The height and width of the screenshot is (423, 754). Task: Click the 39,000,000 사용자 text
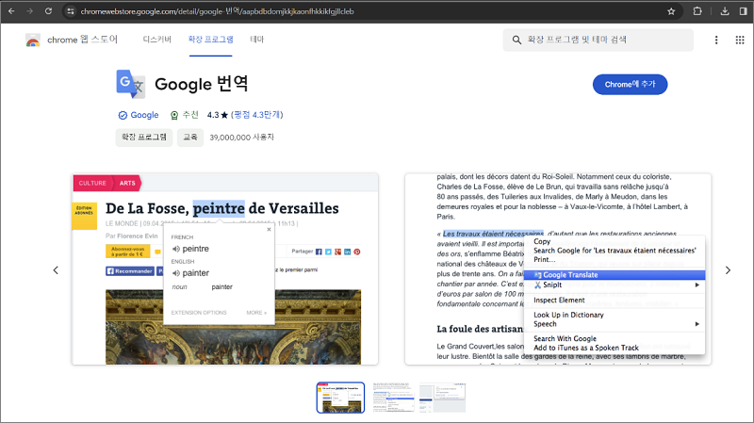pos(241,138)
